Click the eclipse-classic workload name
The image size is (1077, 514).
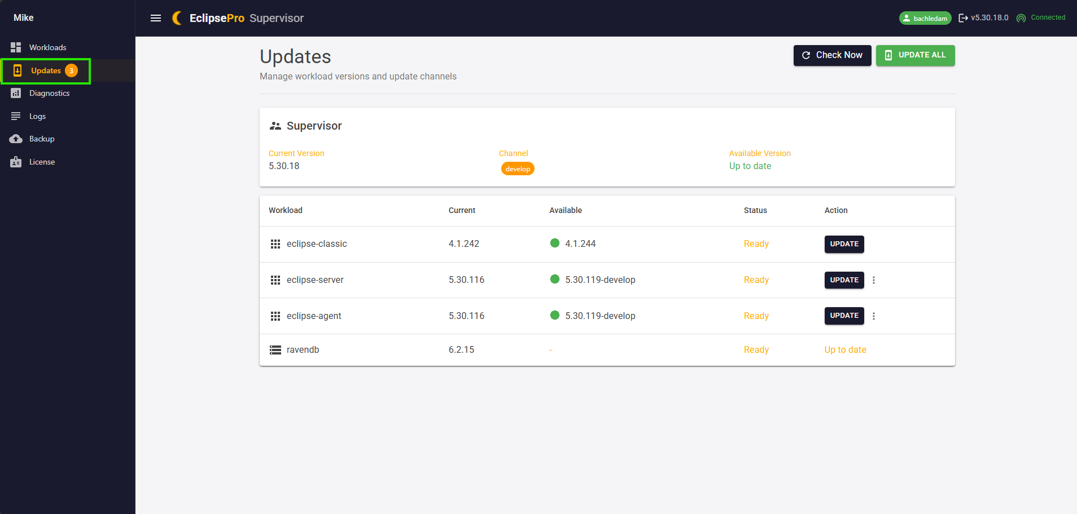pos(317,244)
